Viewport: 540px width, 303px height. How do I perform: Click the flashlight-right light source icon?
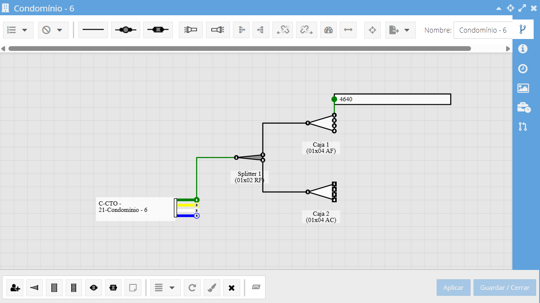click(x=218, y=30)
